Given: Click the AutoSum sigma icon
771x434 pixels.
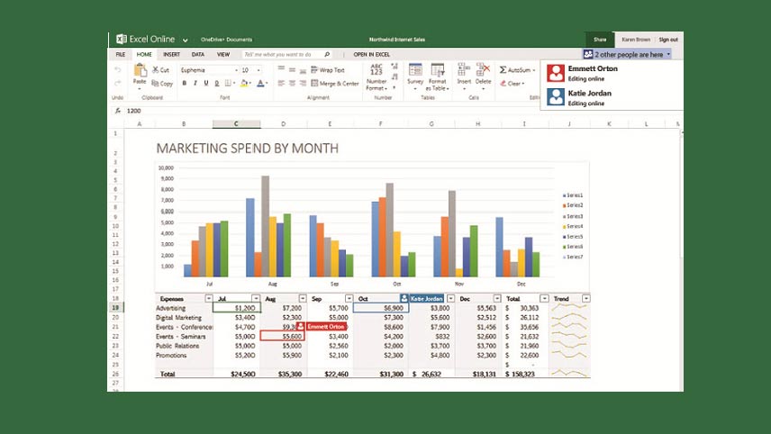Looking at the screenshot, I should tap(504, 69).
